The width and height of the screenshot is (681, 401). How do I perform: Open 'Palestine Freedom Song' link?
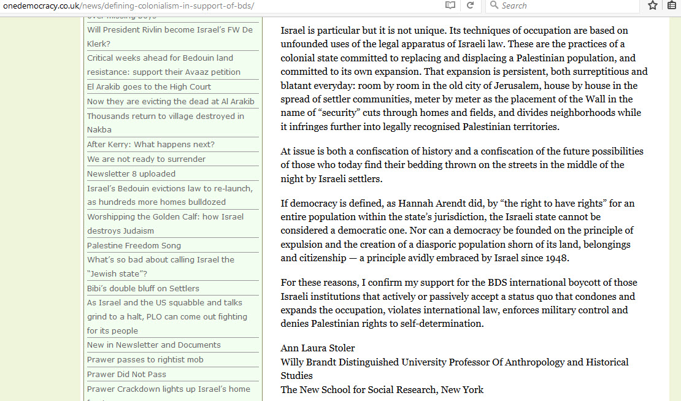pyautogui.click(x=134, y=246)
